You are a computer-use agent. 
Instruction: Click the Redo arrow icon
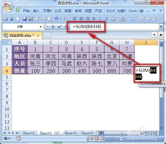pyautogui.click(x=66, y=19)
